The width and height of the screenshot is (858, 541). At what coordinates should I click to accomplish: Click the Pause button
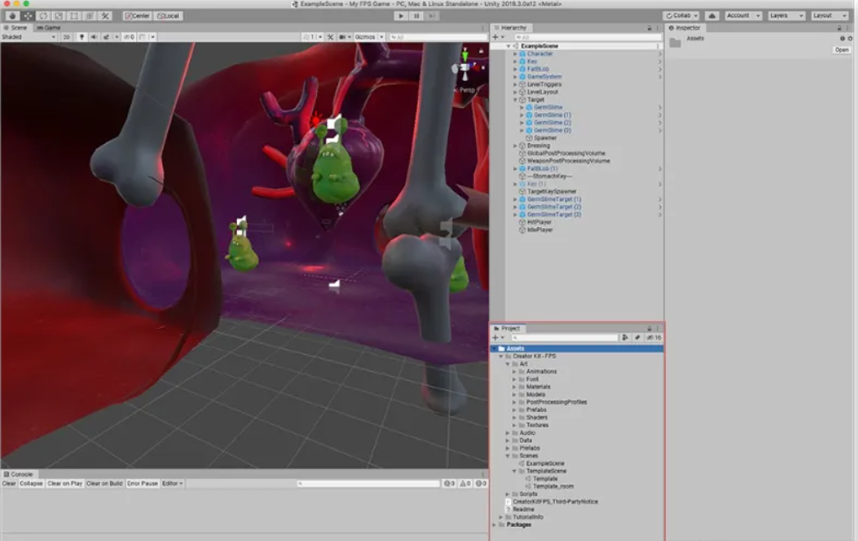416,16
